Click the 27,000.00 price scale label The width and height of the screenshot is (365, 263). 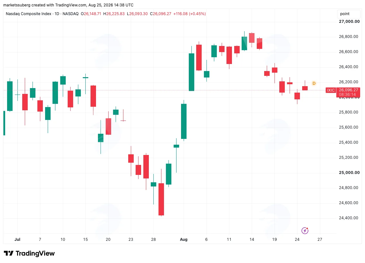349,21
